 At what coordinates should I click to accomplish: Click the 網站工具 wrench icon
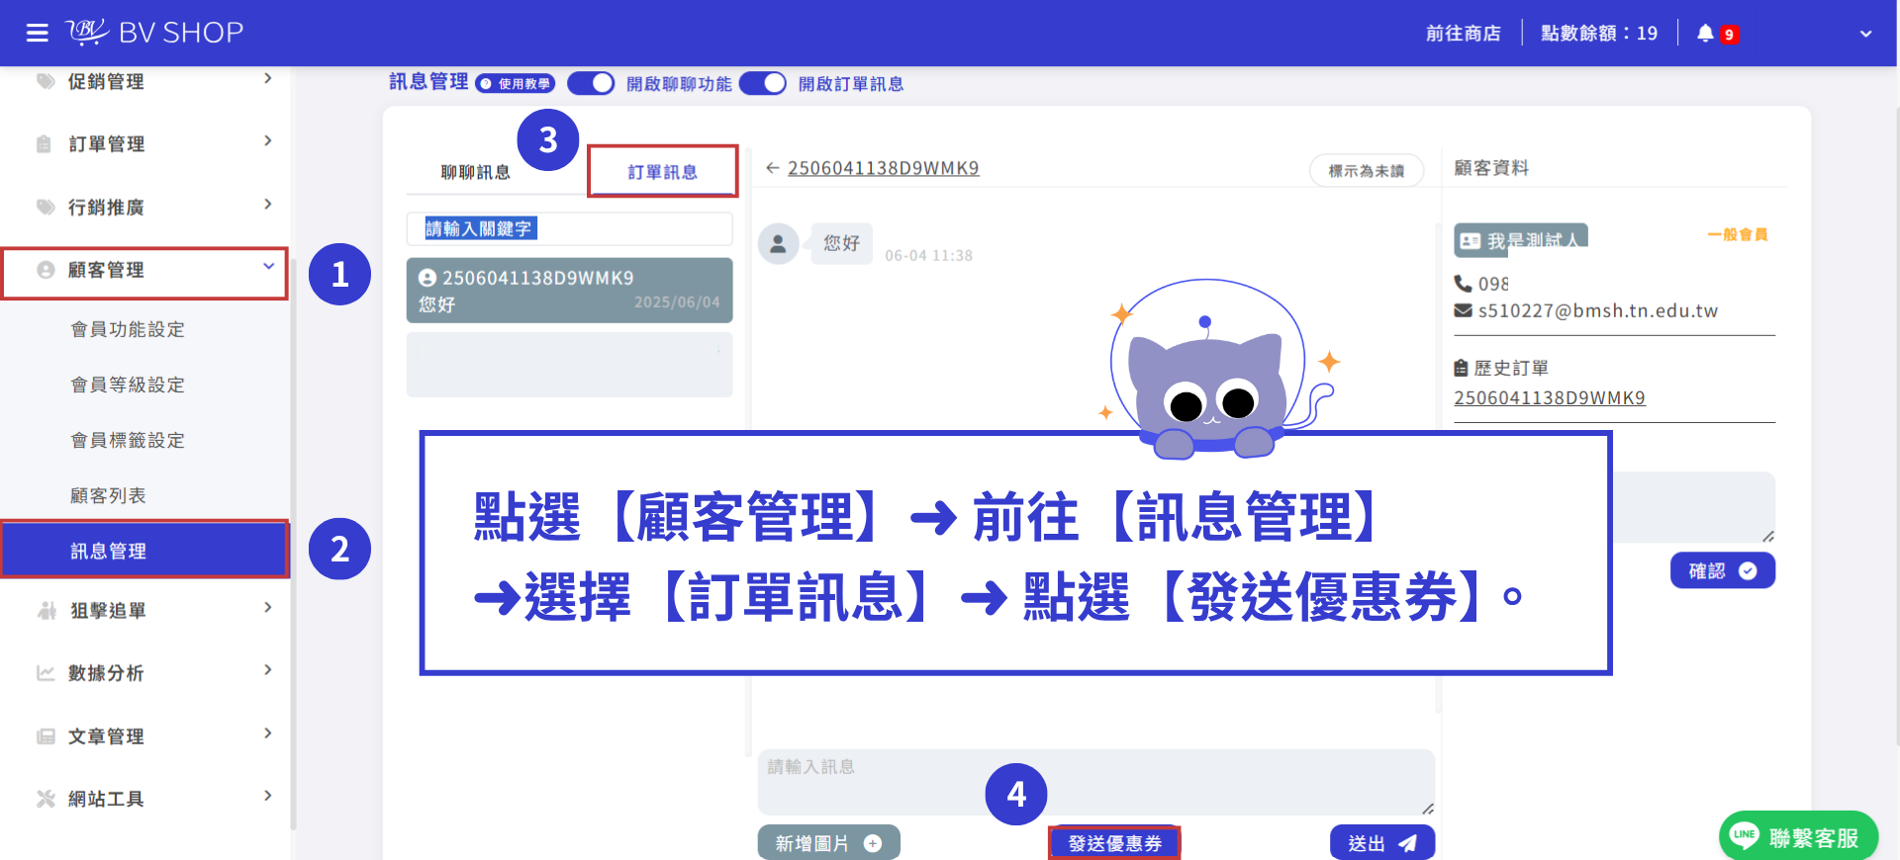[x=46, y=799]
